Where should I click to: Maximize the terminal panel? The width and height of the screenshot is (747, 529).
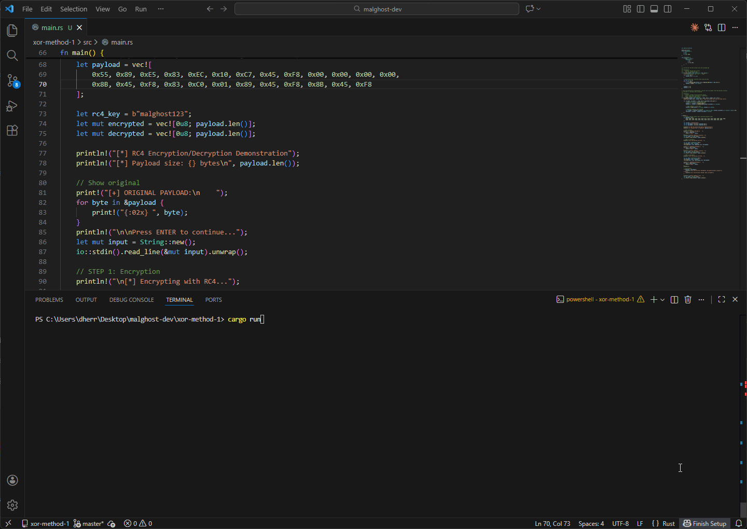722,299
